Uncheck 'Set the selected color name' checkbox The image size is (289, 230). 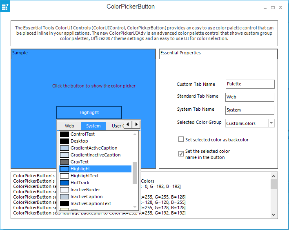click(x=181, y=154)
